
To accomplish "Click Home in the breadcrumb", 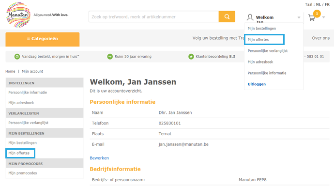I will point(10,71).
